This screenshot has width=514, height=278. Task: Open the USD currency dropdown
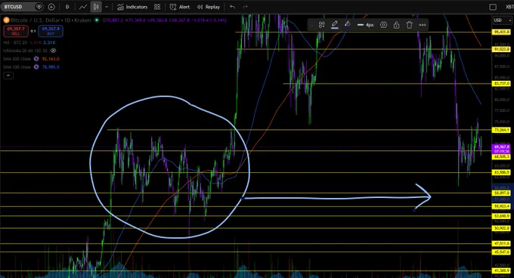pyautogui.click(x=502, y=20)
